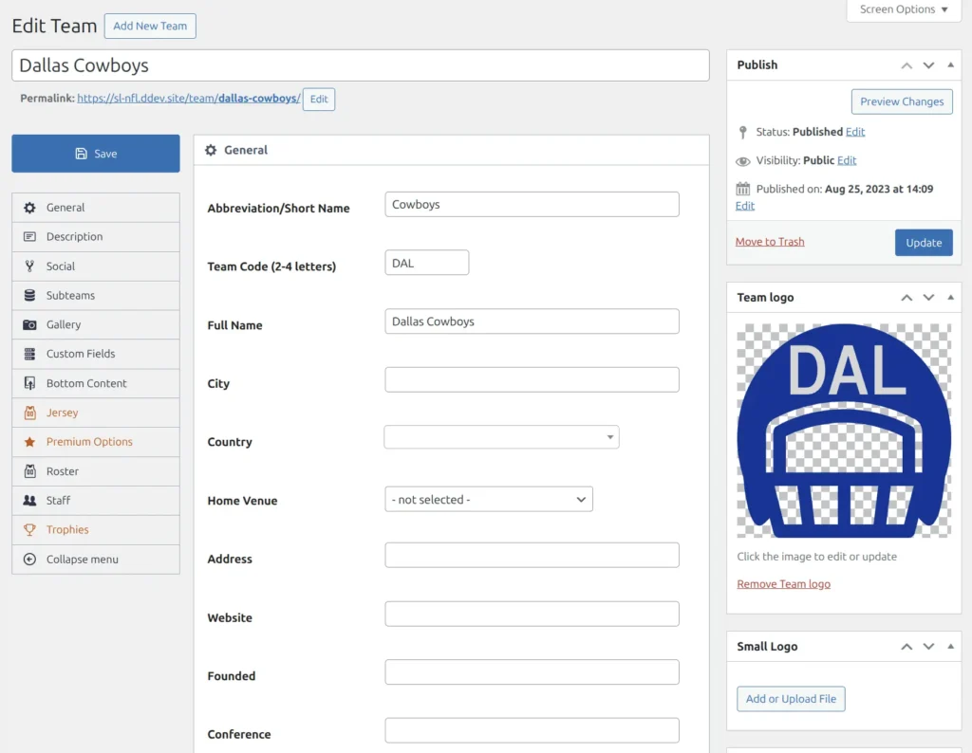Click the Gallery camera icon
The width and height of the screenshot is (972, 753).
tap(29, 324)
